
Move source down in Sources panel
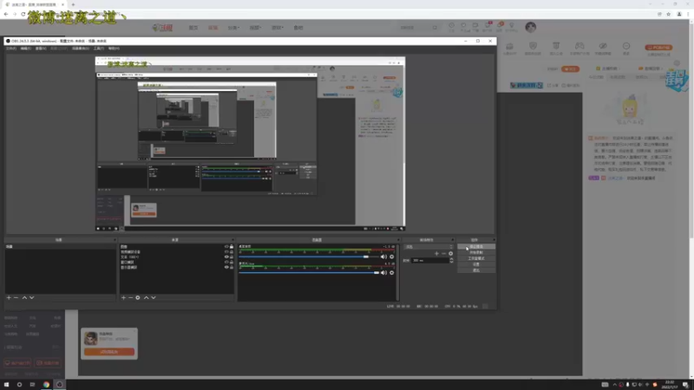coord(154,297)
